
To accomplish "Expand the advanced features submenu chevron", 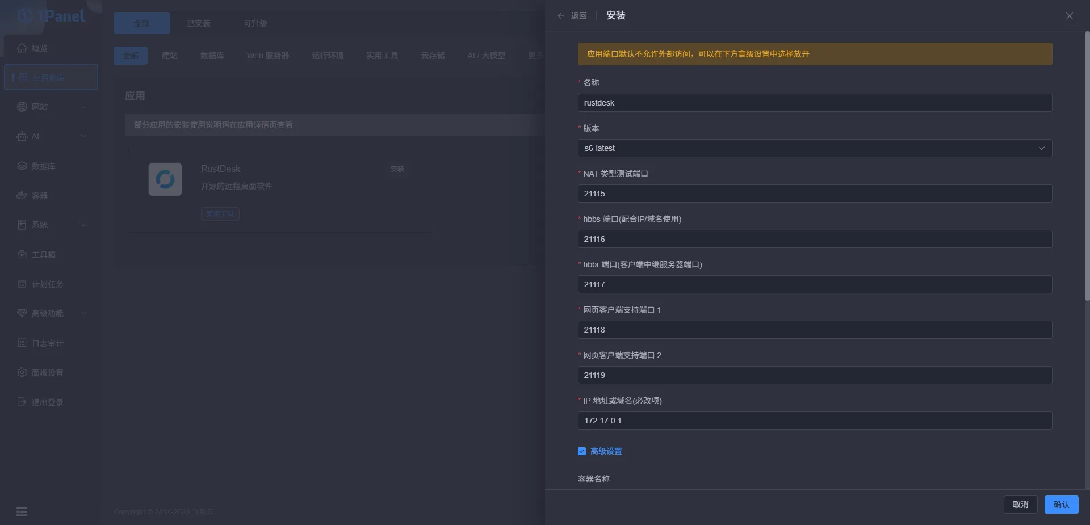I will click(83, 313).
